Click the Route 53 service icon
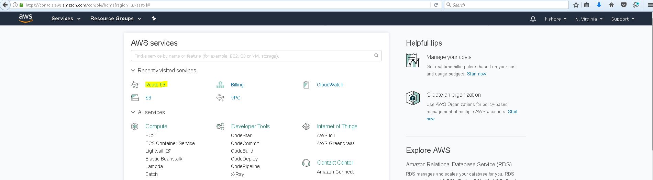Screen dimensions: 653x180 [x=135, y=85]
